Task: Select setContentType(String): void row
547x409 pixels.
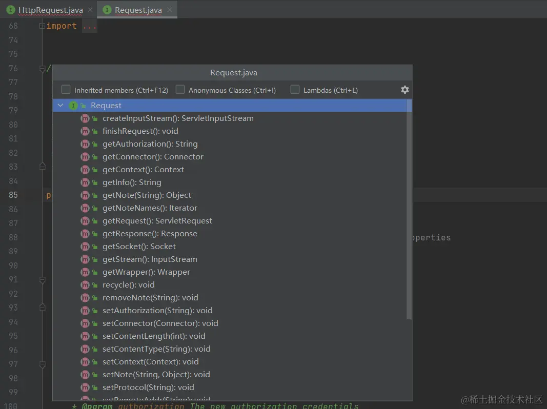Action: 230,349
